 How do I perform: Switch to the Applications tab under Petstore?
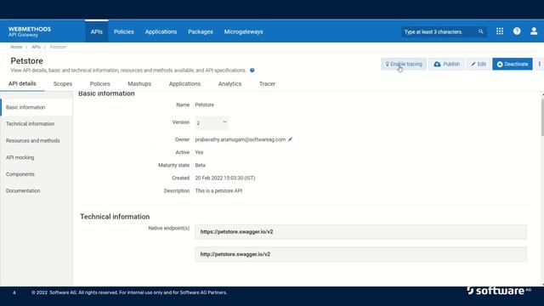tap(184, 83)
